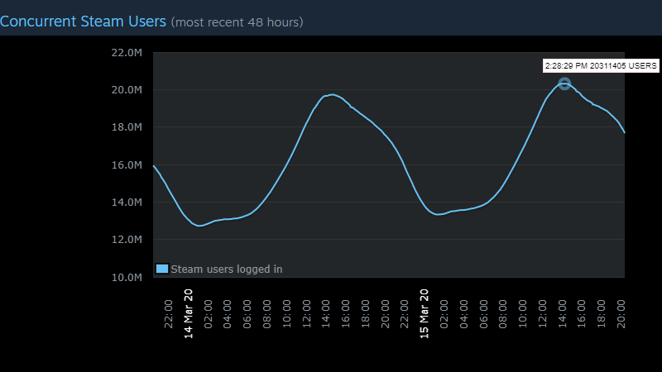Viewport: 662px width, 372px height.
Task: Select the "14 Mar 20" date label
Action: (x=188, y=313)
